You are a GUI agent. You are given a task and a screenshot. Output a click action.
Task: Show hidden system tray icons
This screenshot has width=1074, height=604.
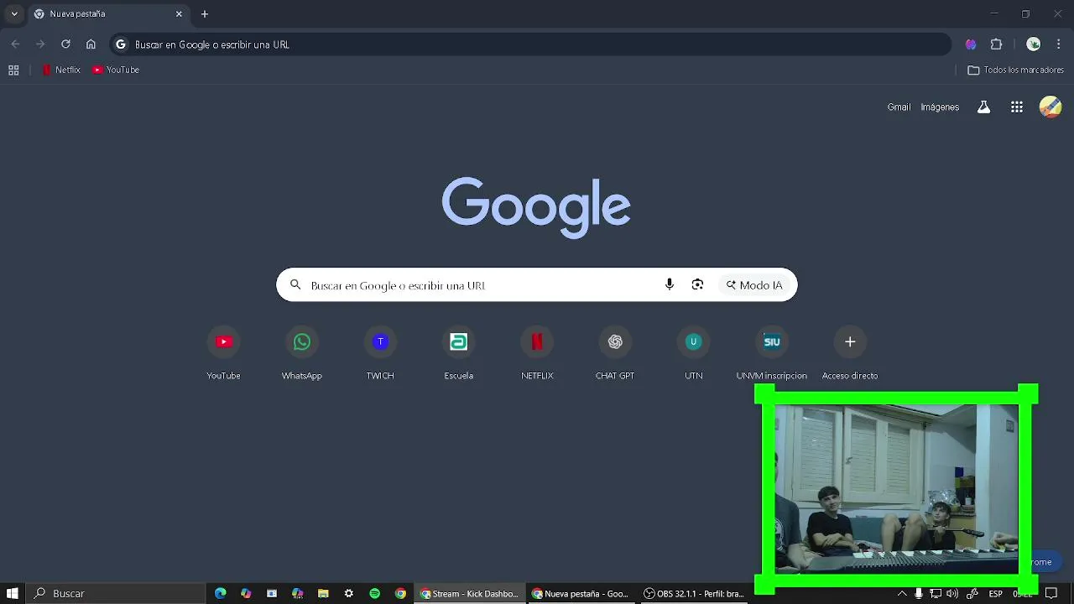tap(902, 594)
